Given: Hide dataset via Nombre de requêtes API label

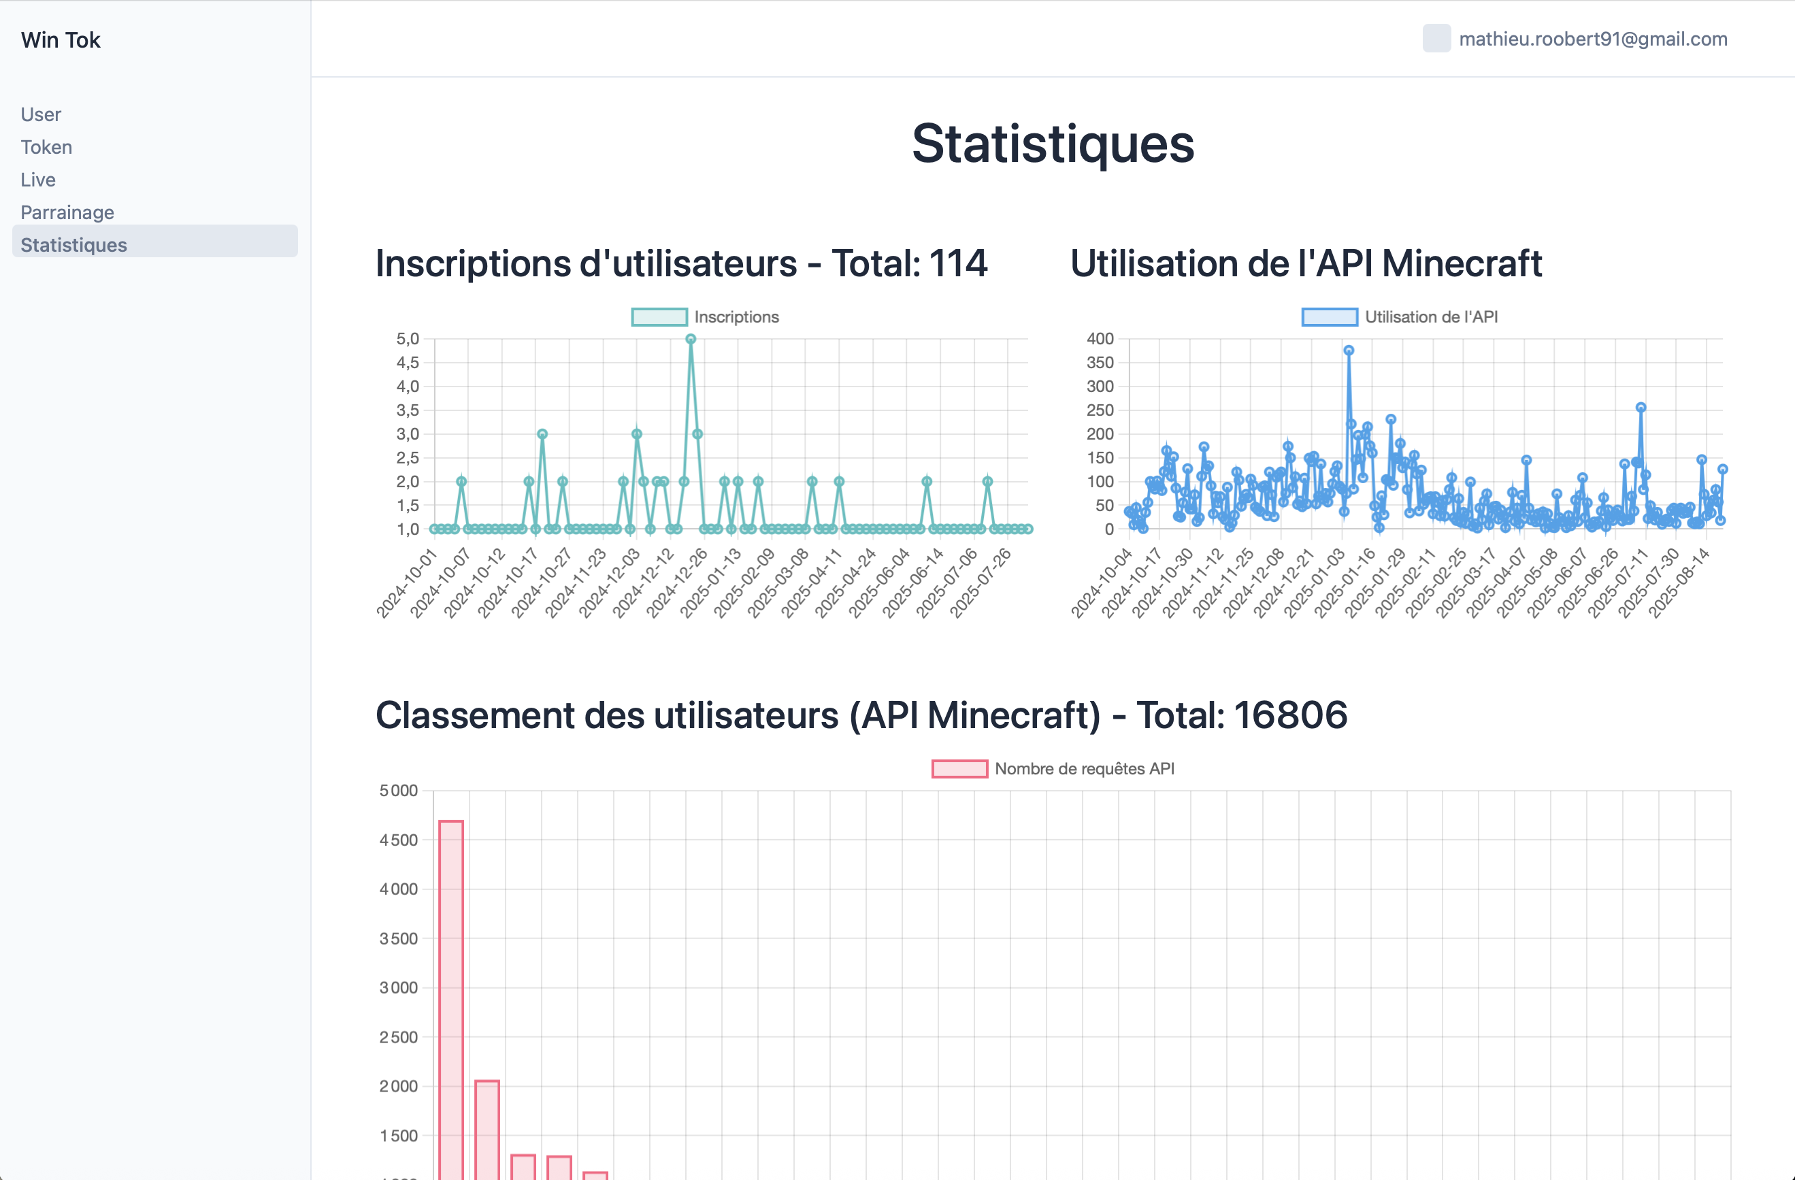Looking at the screenshot, I should click(x=1084, y=769).
